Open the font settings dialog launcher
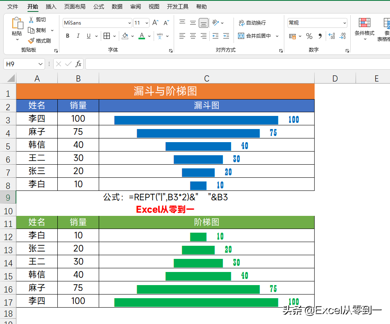Screen dimensions: 390x324 171,51
